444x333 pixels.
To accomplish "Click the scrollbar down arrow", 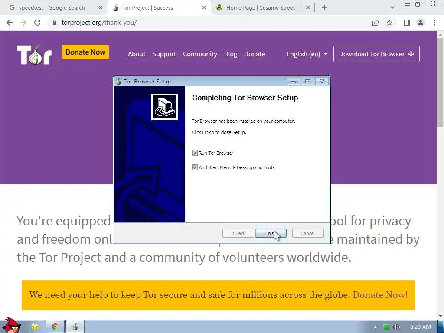I will tap(440, 316).
